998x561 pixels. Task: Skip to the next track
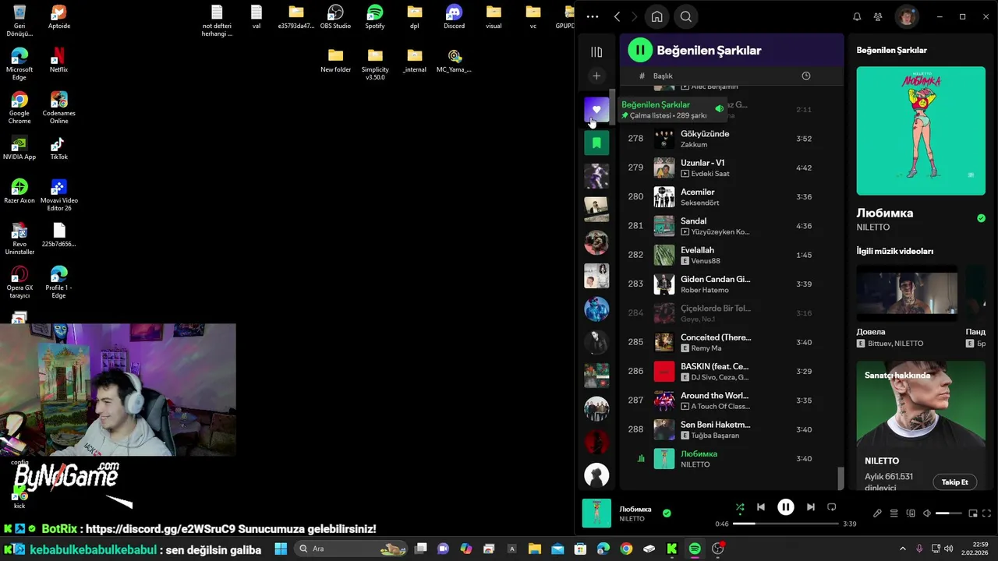pyautogui.click(x=810, y=507)
